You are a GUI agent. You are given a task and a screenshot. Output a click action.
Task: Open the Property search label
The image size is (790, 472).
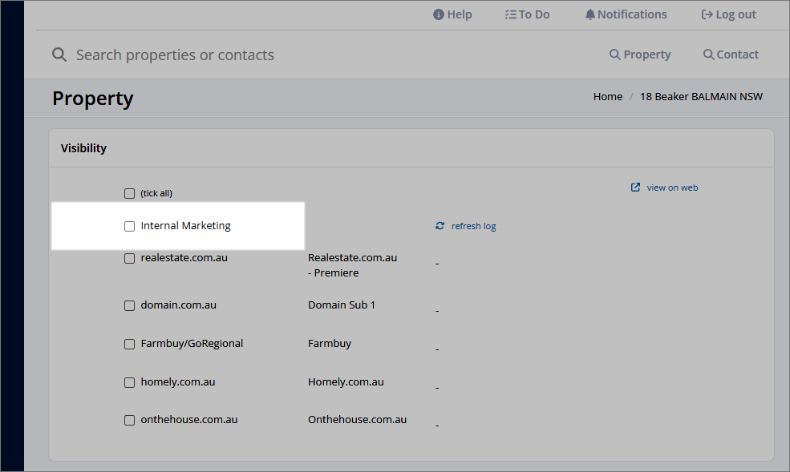647,54
